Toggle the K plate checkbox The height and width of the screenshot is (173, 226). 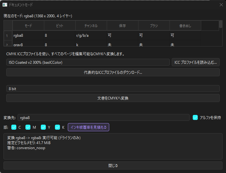pyautogui.click(x=57, y=127)
